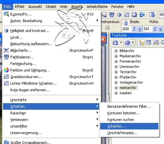
Task: Toggle the aspect ratio lock beside Breite
Action: click(126, 23)
